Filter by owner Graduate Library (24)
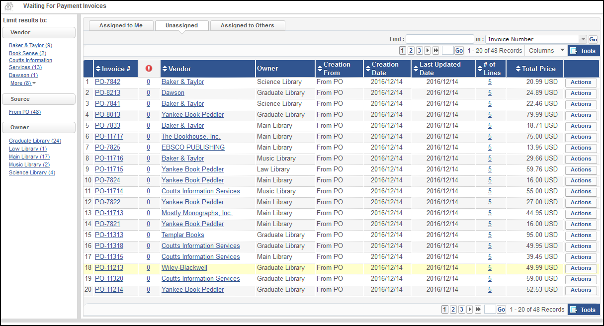This screenshot has height=326, width=604. pos(35,141)
